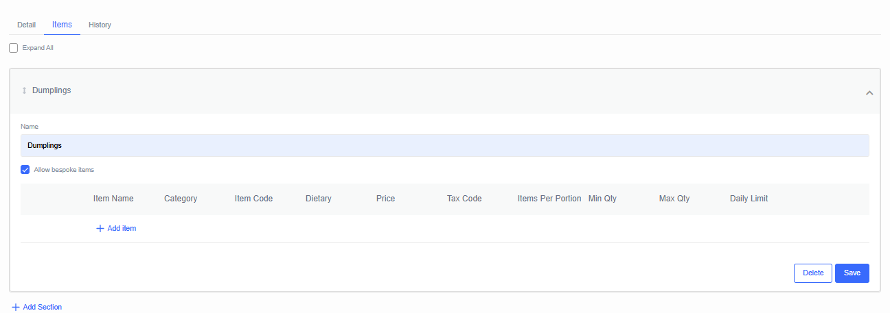Delete the Dumplings section
Image resolution: width=890 pixels, height=313 pixels.
[x=813, y=273]
